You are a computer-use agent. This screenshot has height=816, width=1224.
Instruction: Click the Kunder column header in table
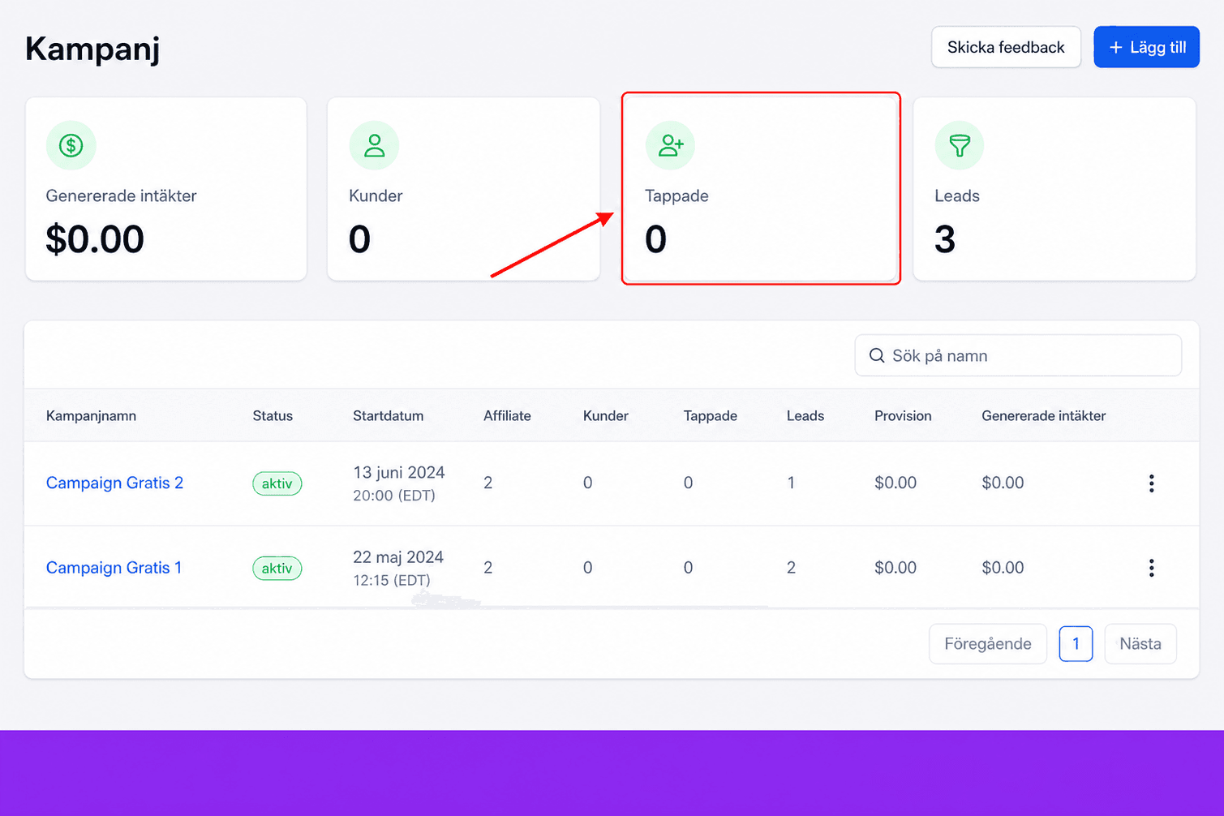(x=606, y=416)
